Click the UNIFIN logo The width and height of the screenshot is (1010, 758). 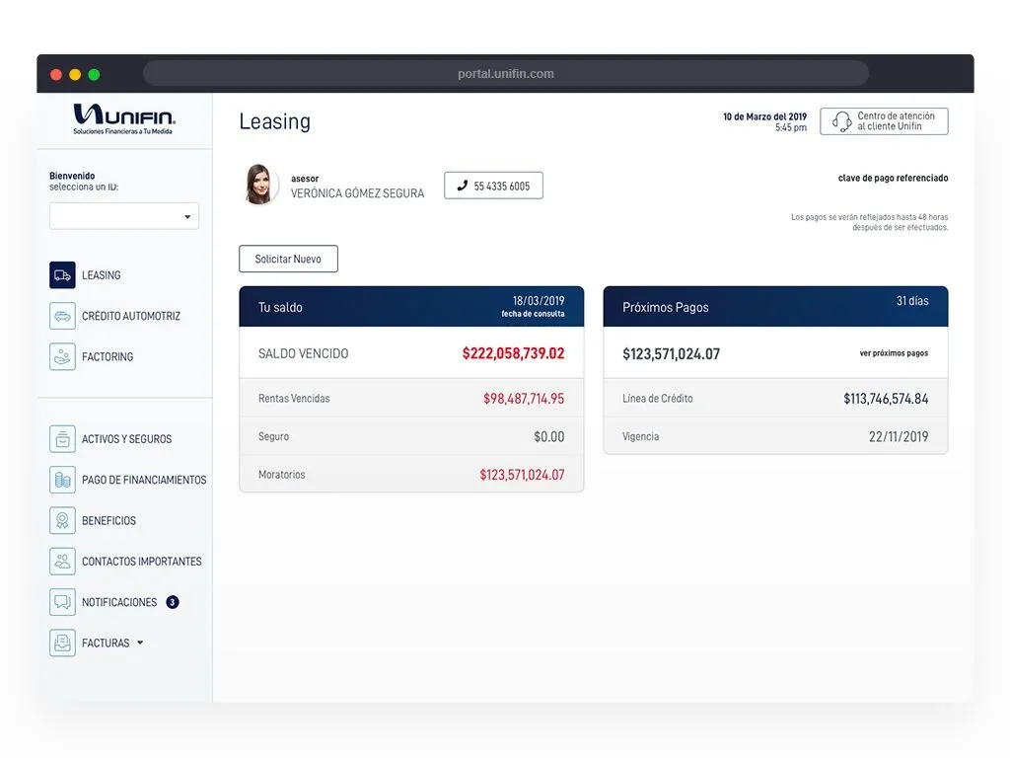[x=123, y=118]
